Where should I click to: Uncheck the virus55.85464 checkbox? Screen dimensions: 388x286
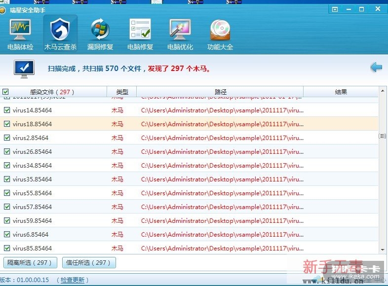coord(7,193)
